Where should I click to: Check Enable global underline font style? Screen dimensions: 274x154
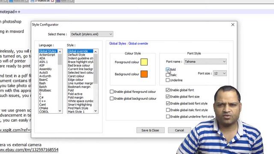pyautogui.click(x=168, y=116)
